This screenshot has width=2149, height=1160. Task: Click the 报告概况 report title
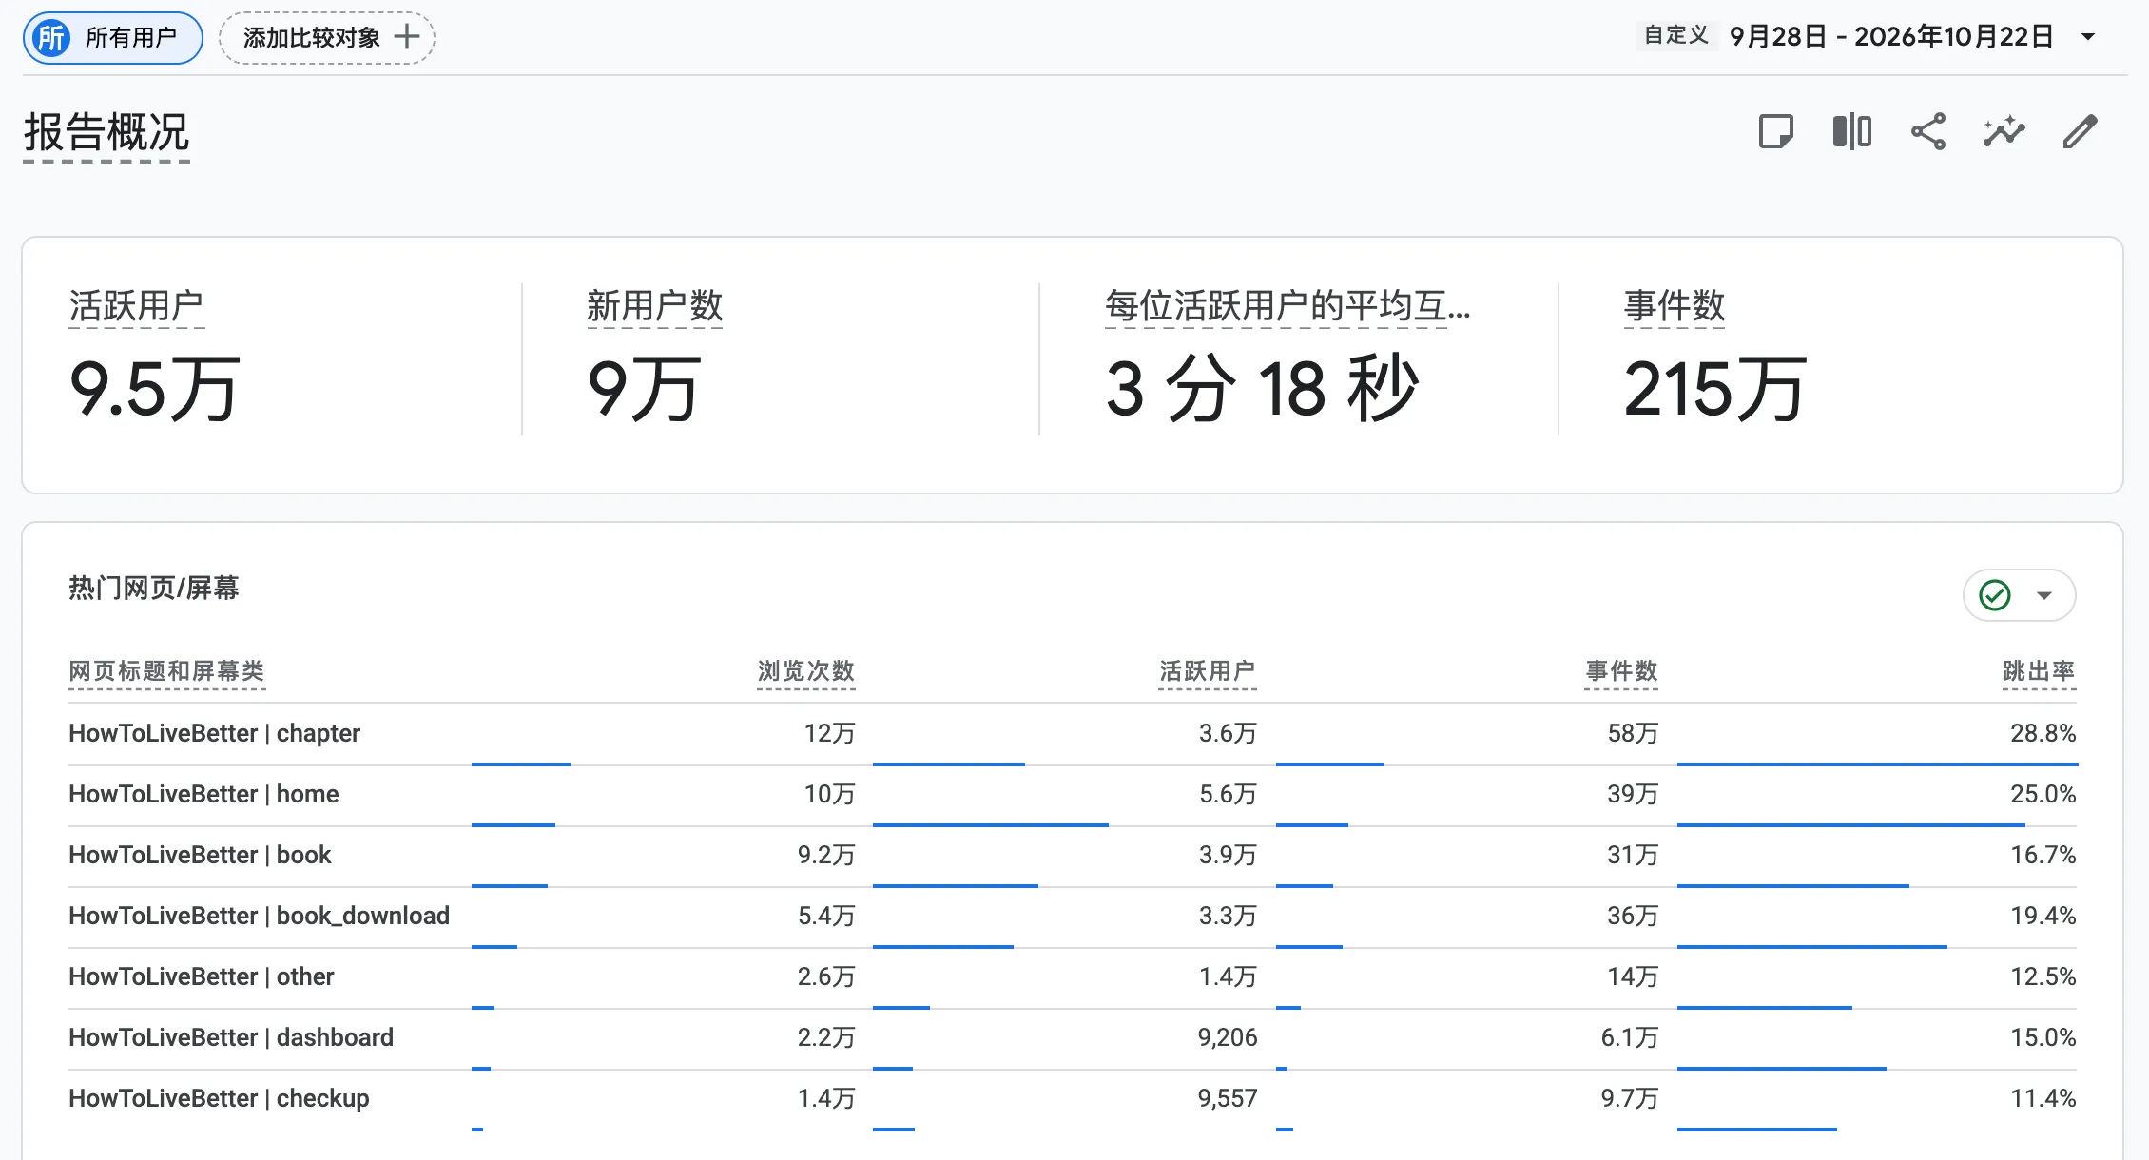click(x=106, y=132)
